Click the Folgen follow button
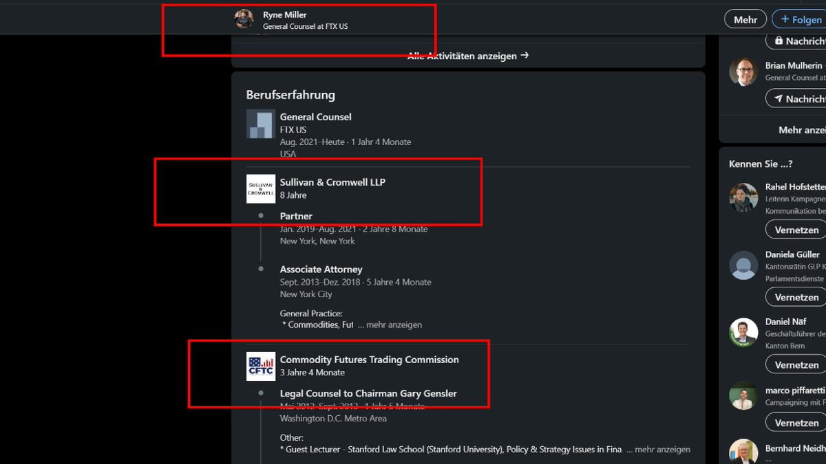Viewport: 826px width, 464px height. 801,19
